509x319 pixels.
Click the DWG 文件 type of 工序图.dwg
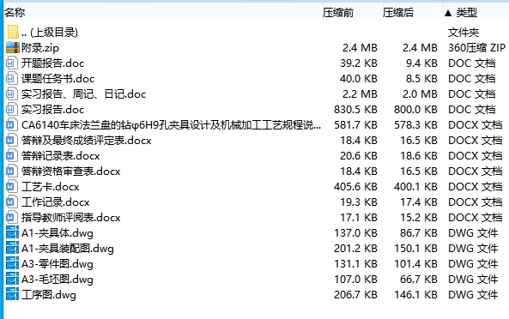[473, 295]
